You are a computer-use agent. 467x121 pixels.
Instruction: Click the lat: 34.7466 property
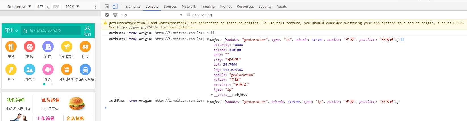click(x=225, y=65)
